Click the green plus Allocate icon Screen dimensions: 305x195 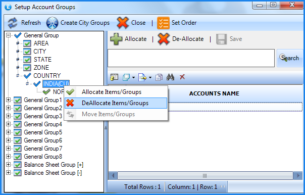point(116,39)
